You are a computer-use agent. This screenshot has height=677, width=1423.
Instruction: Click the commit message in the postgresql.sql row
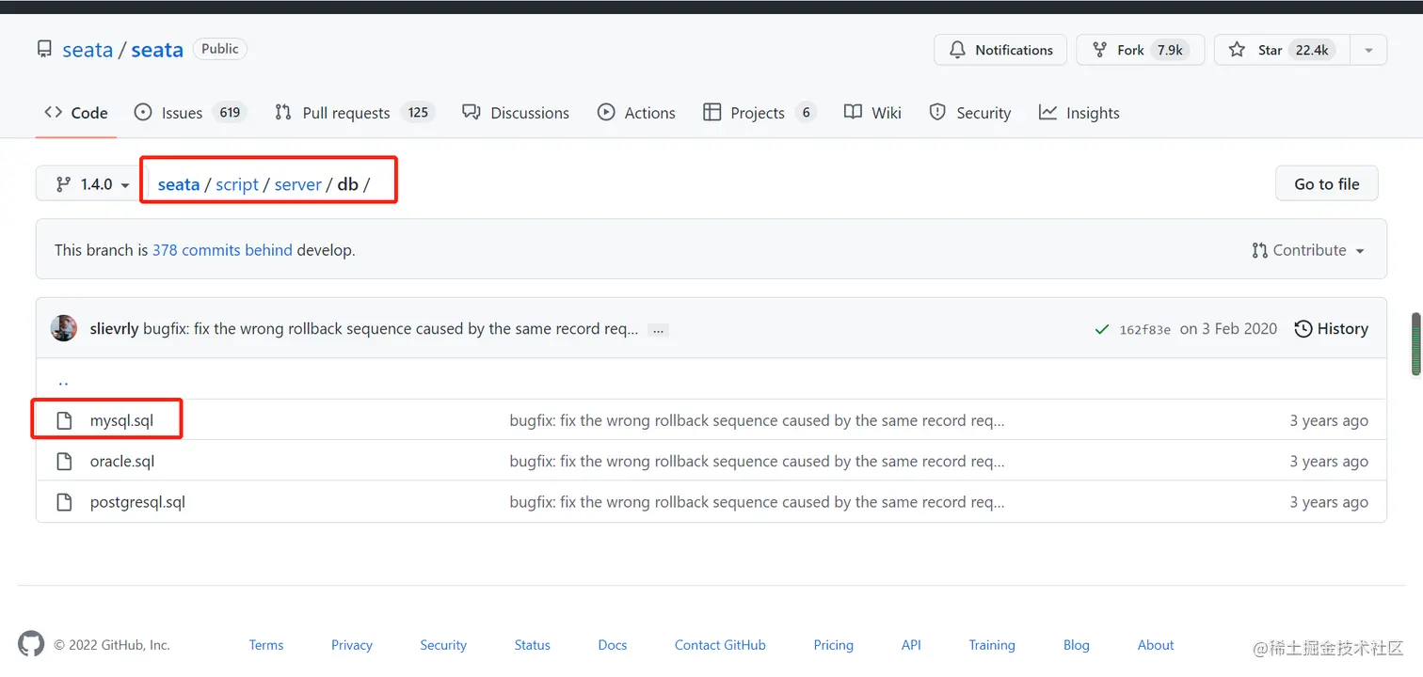[x=758, y=502]
